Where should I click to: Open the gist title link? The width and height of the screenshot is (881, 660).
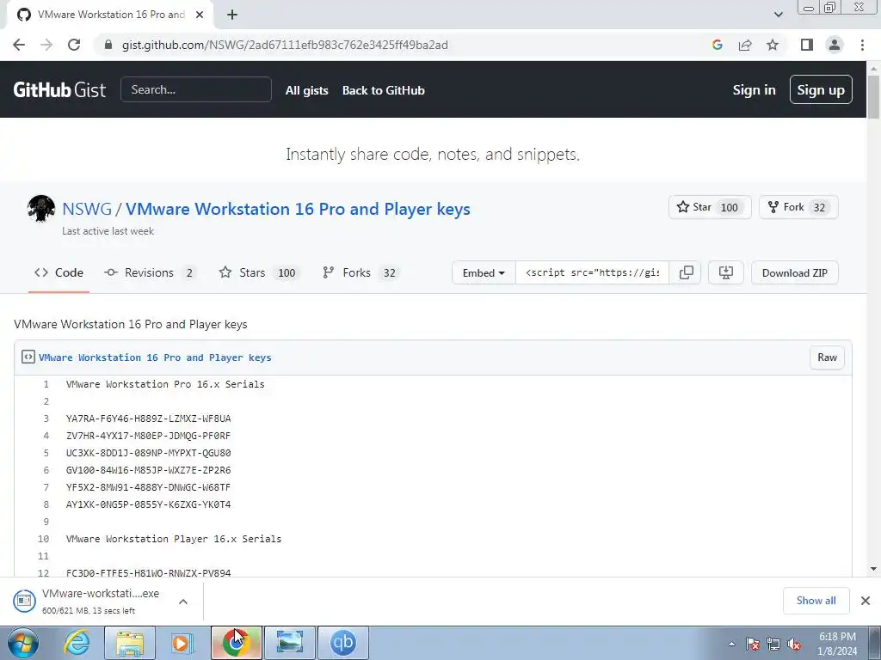click(x=298, y=209)
